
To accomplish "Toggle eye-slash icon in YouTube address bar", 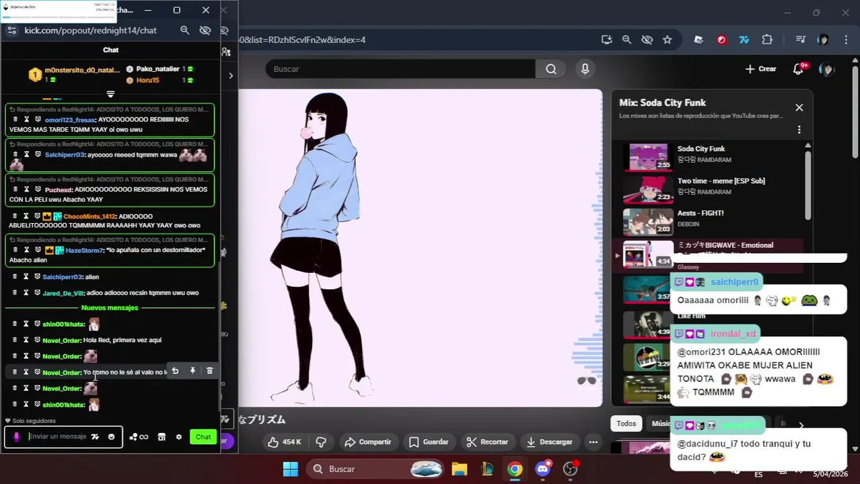I will click(x=647, y=40).
